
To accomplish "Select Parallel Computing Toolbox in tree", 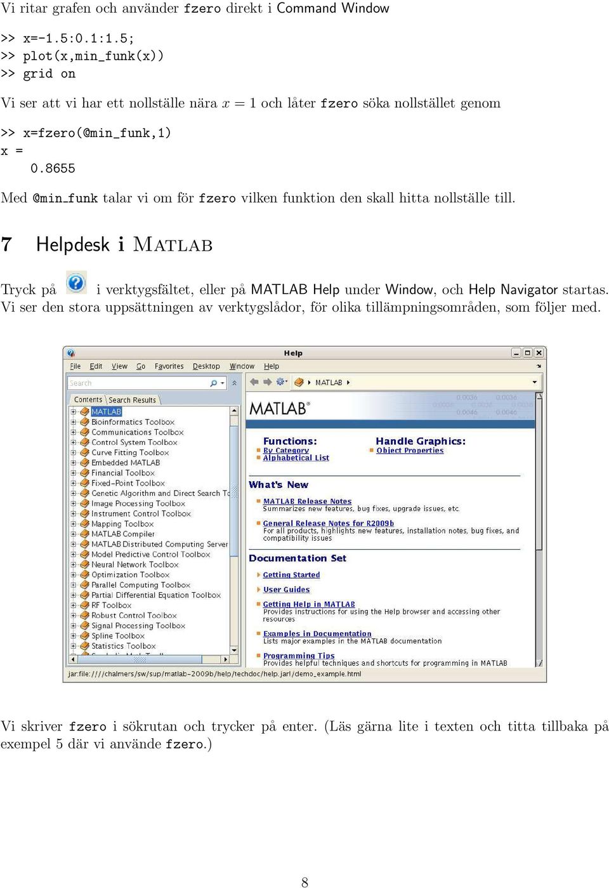I will pos(141,585).
